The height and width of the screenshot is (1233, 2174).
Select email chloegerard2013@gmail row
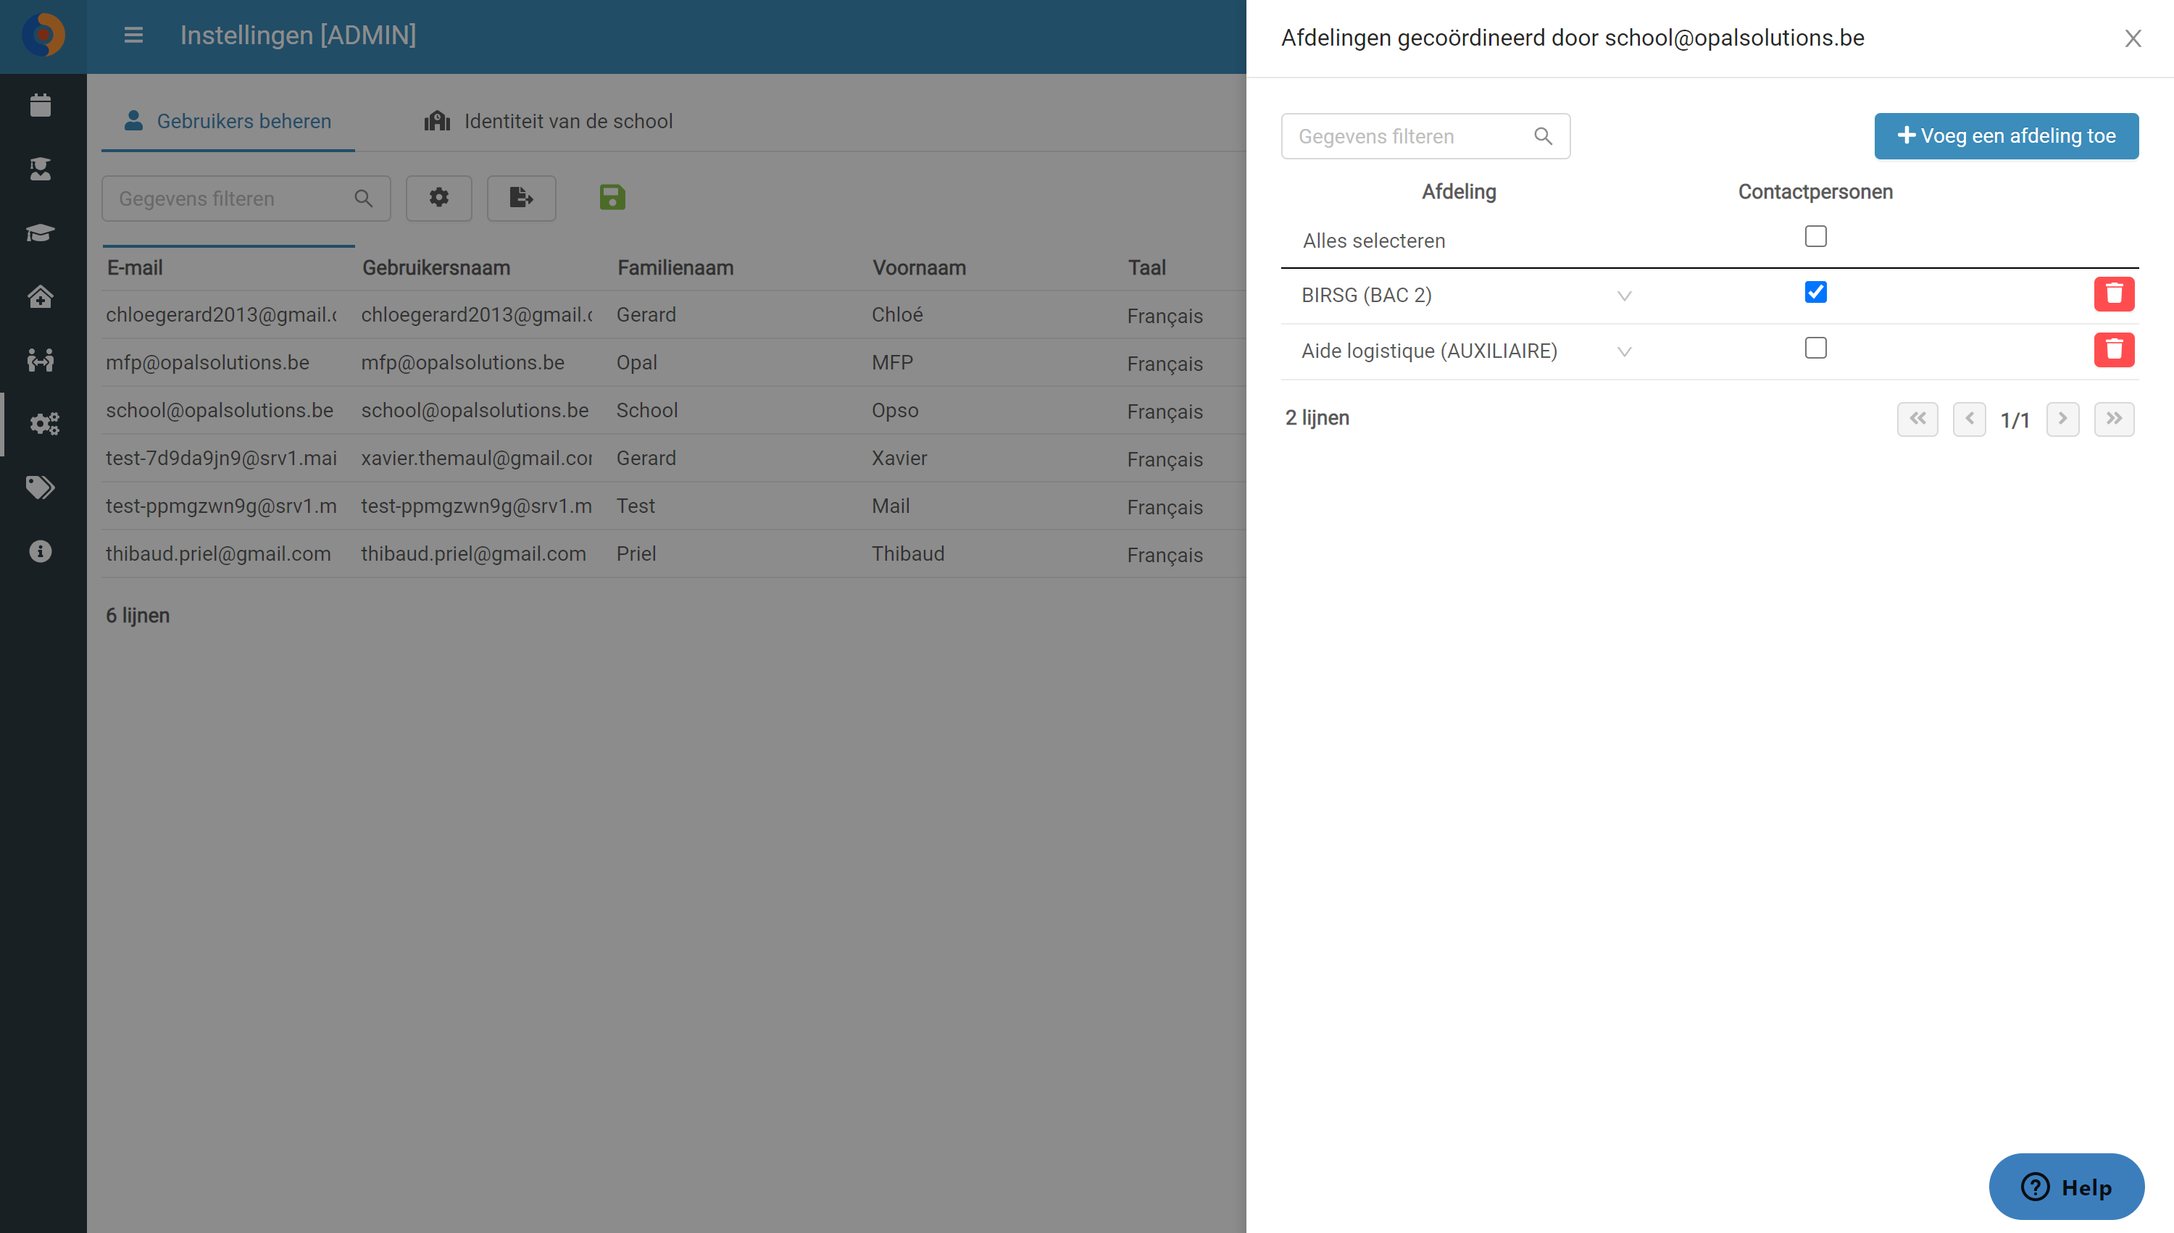221,315
